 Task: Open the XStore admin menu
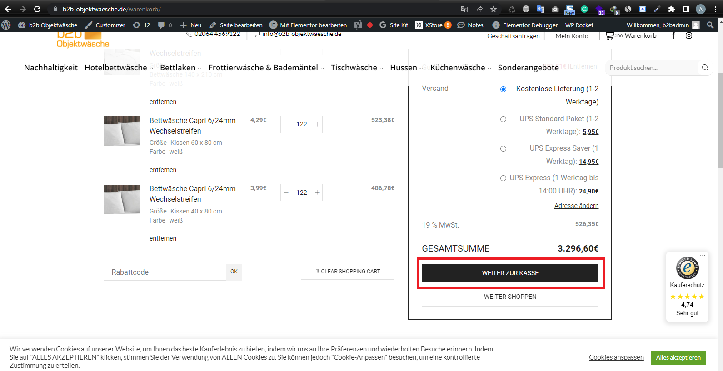(x=433, y=25)
